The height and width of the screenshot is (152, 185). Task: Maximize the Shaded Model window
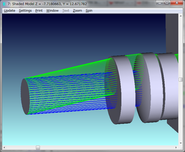tap(167, 3)
